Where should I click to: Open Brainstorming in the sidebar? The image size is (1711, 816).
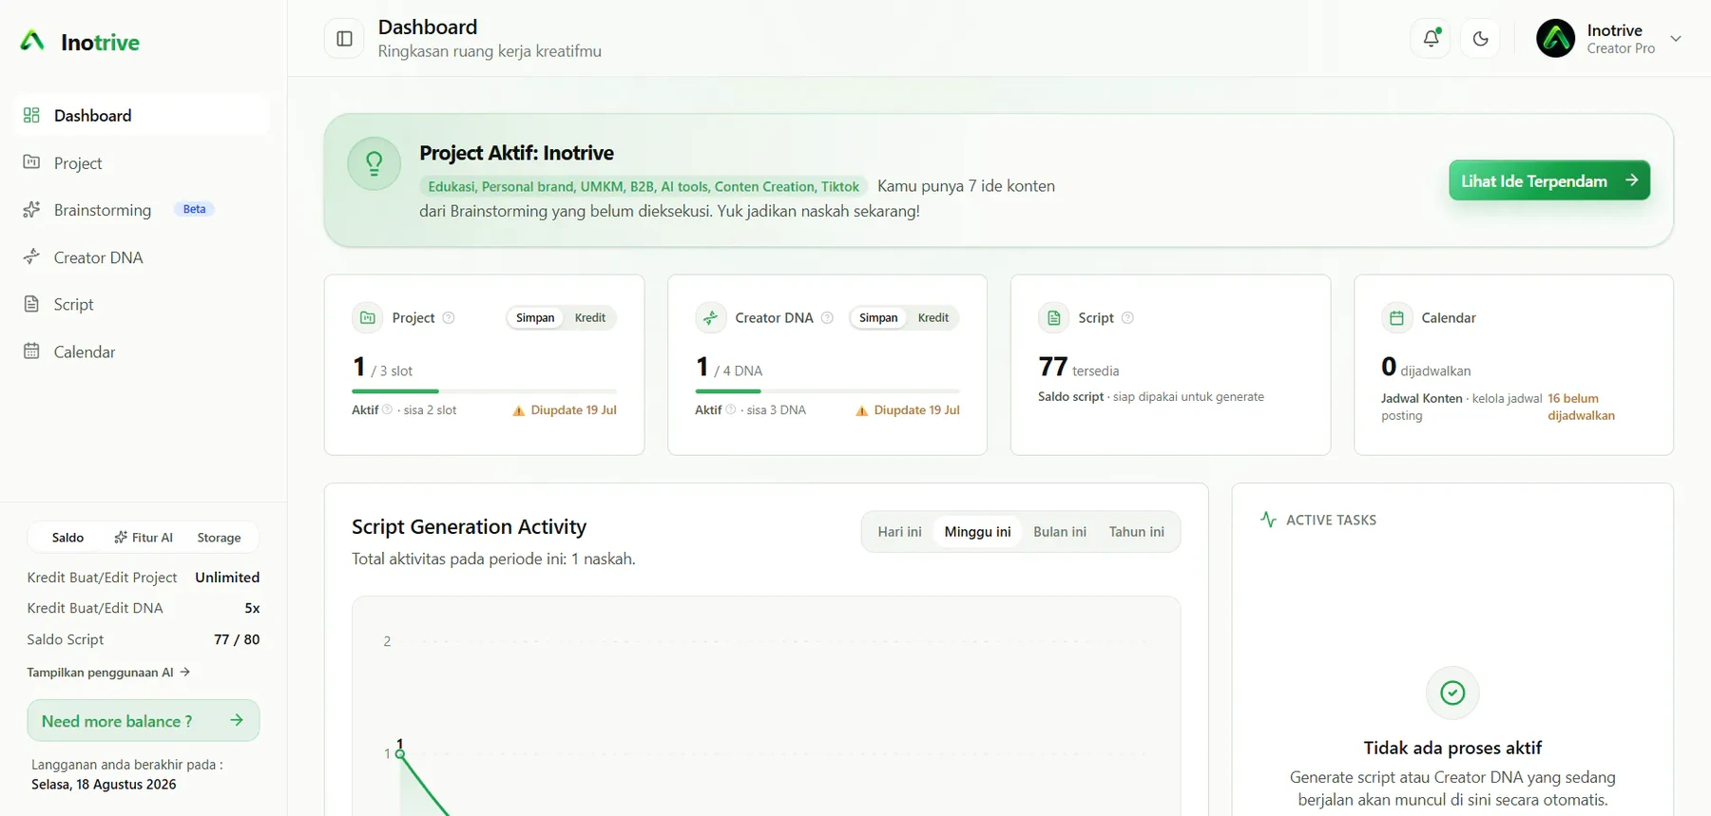point(143,210)
